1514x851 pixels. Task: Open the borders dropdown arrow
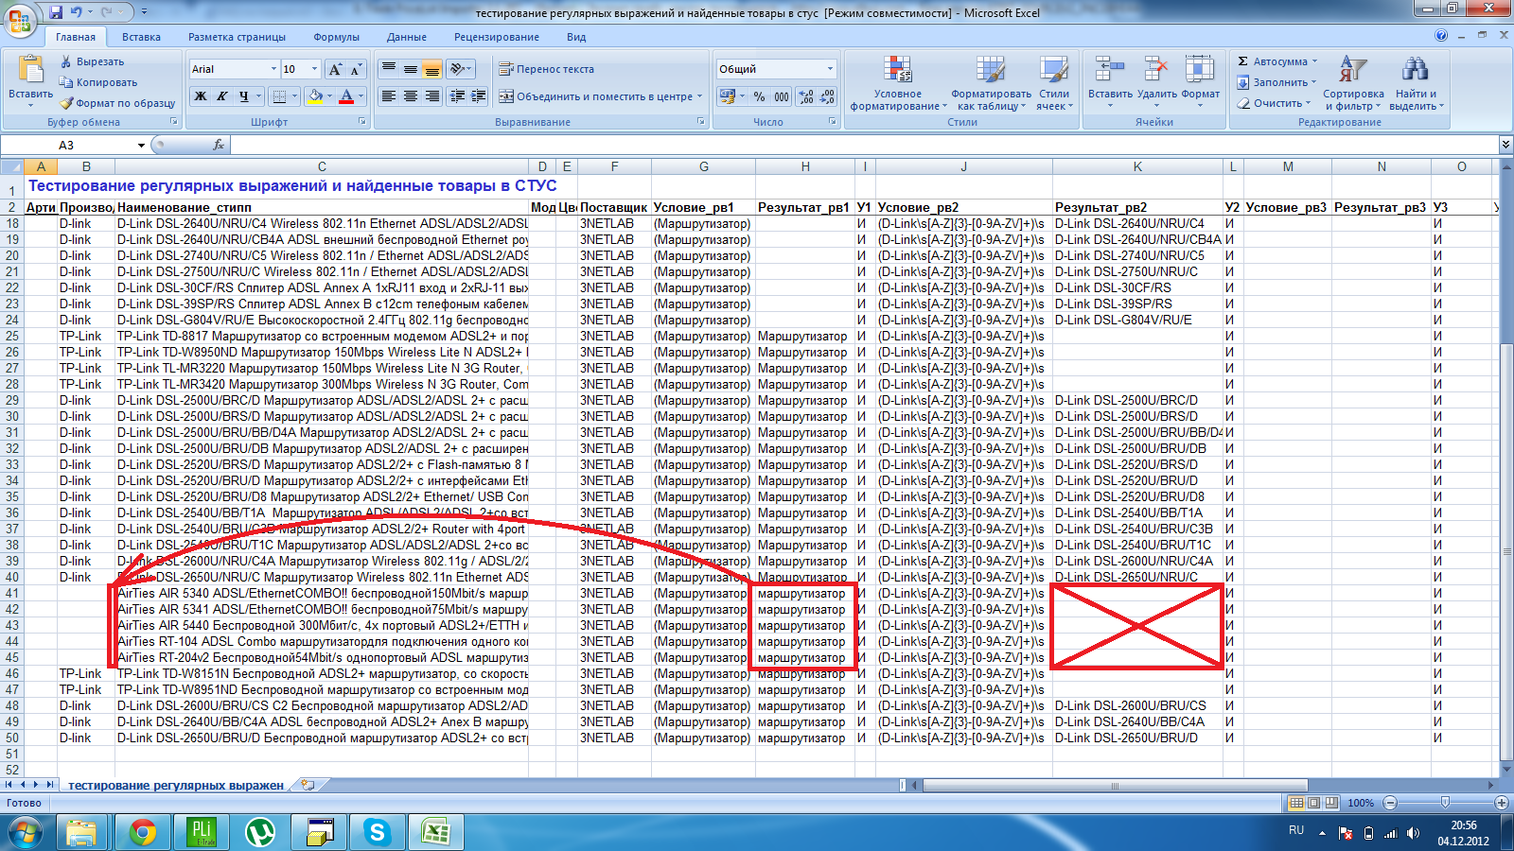coord(294,96)
